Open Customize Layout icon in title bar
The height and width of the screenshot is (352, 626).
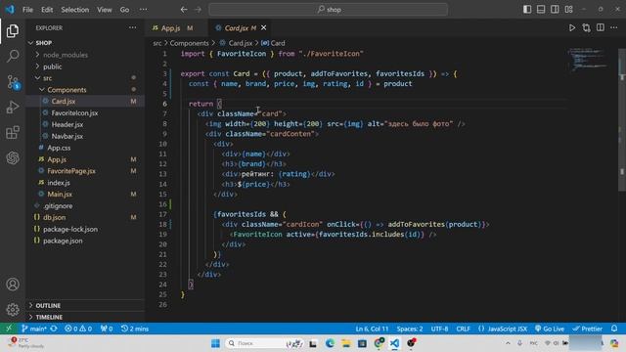click(x=569, y=9)
